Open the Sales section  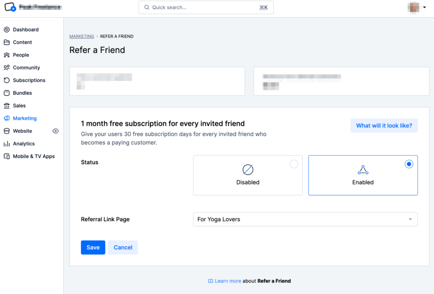tap(19, 106)
